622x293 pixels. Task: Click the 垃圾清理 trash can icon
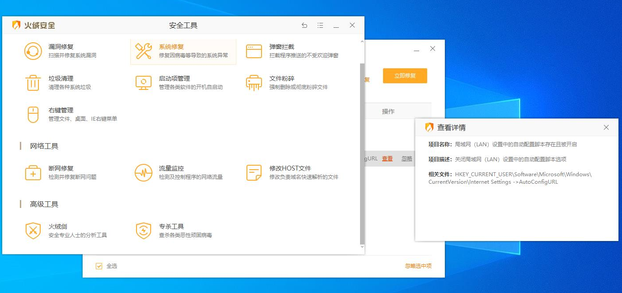point(33,83)
